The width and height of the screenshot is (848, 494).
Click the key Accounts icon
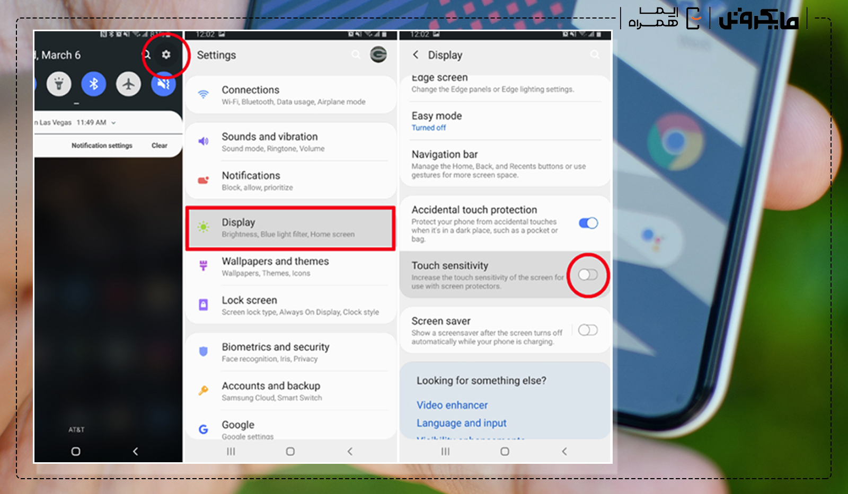pos(203,391)
